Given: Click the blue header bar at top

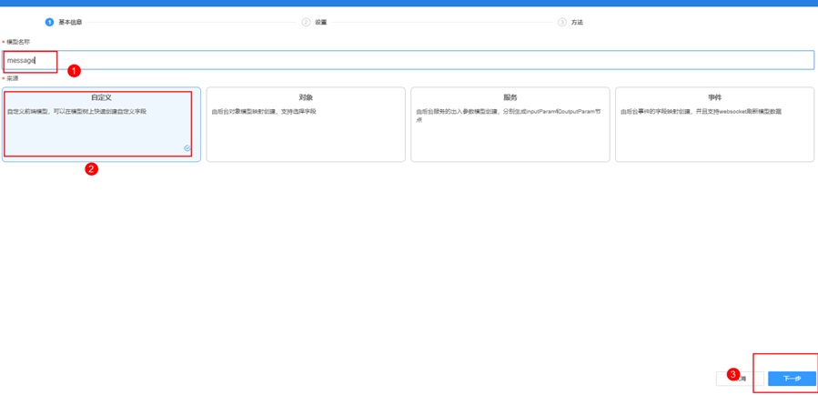Looking at the screenshot, I should click(409, 3).
